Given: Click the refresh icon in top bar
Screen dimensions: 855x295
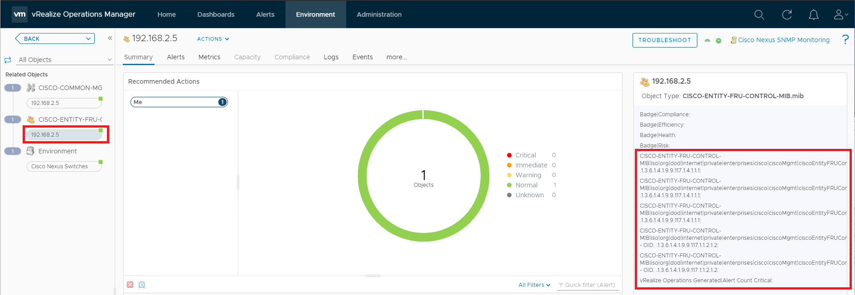Looking at the screenshot, I should tap(787, 15).
